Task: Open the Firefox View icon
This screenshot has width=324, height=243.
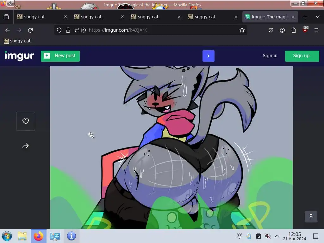Action: (6, 17)
